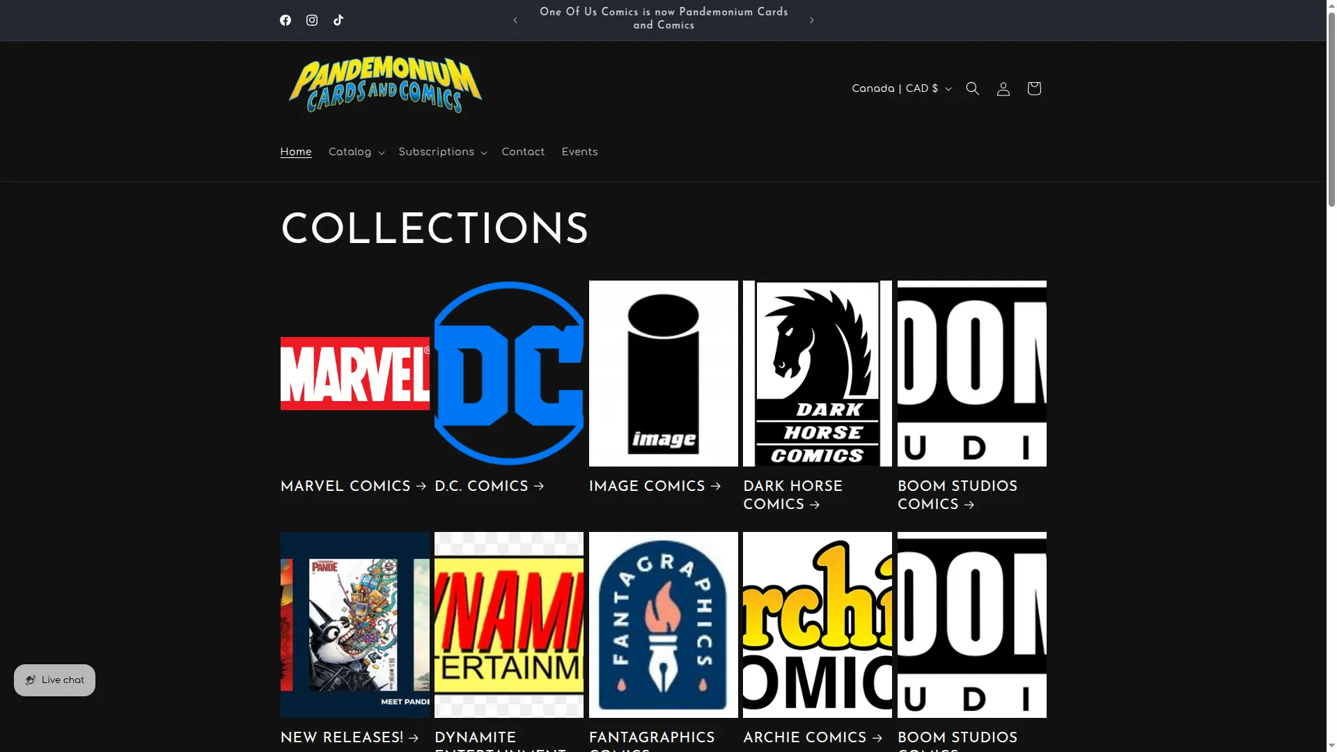The width and height of the screenshot is (1337, 752).
Task: Go to the Home nav item
Action: tap(296, 152)
